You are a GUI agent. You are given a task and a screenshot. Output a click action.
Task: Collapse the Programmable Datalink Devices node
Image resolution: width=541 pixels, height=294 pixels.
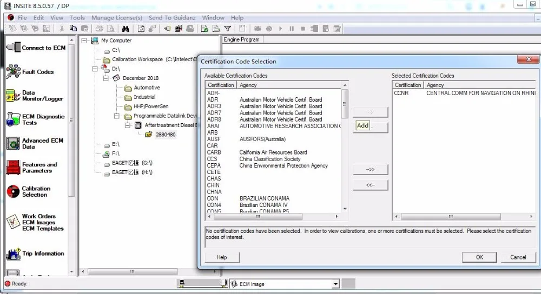coord(117,116)
